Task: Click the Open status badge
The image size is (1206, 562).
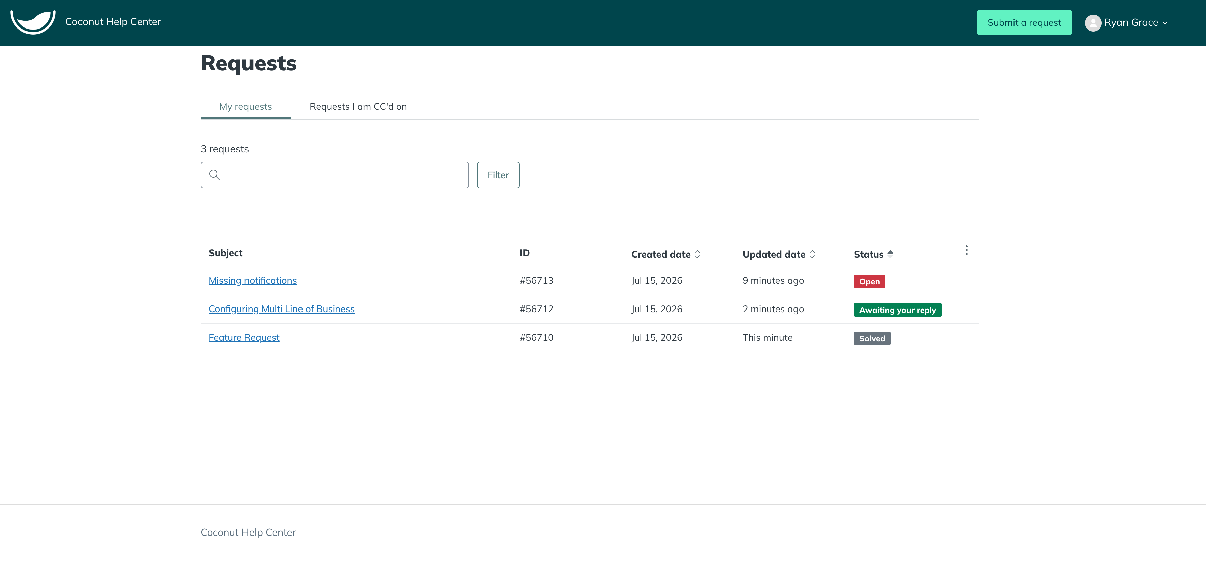Action: pos(869,281)
